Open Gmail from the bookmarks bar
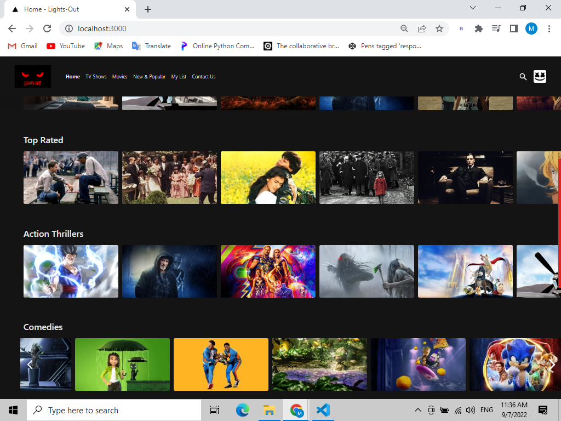Viewport: 561px width, 421px height. 22,46
